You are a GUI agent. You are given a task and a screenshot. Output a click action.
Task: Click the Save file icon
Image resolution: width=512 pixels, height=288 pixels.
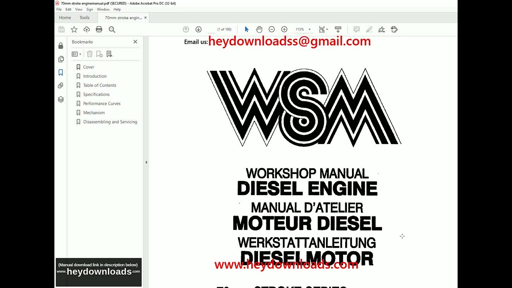point(61,29)
